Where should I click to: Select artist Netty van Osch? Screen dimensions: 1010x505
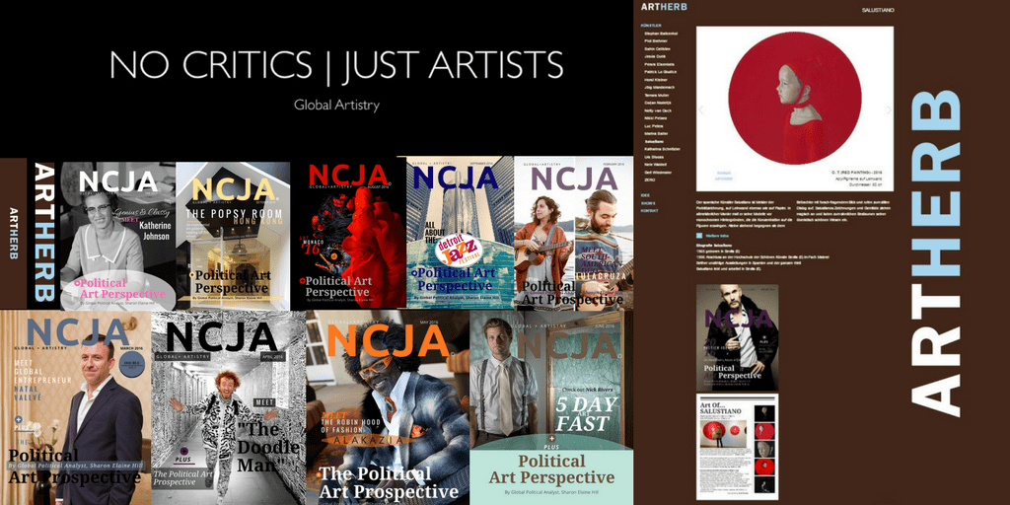[x=658, y=110]
